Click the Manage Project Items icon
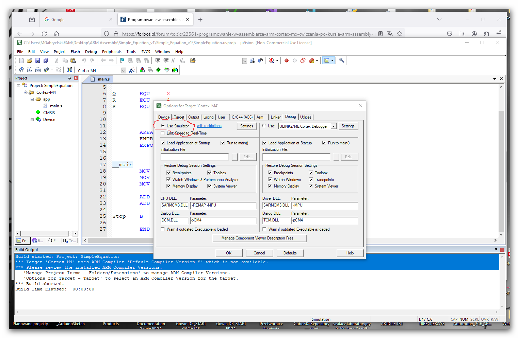519x338 pixels. (x=142, y=70)
